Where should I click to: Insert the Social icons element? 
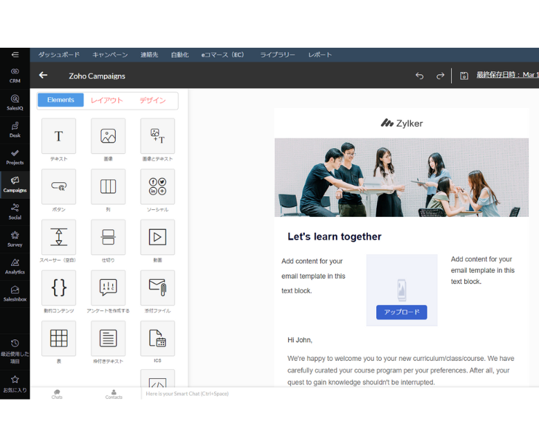157,187
